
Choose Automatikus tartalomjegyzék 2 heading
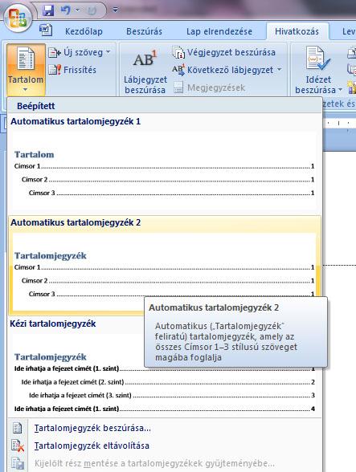[76, 222]
